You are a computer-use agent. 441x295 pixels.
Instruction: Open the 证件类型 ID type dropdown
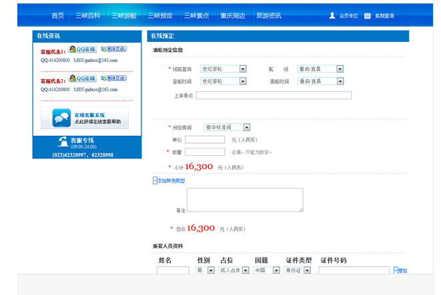[308, 270]
